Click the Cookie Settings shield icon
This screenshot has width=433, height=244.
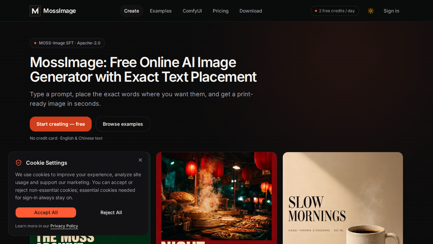pyautogui.click(x=18, y=163)
